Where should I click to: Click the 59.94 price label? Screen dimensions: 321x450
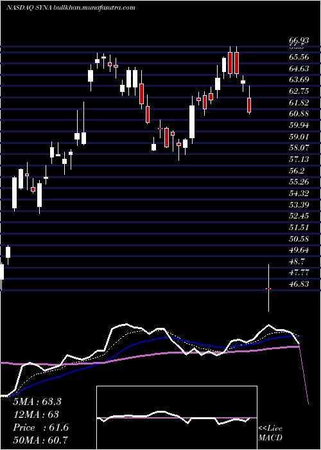(299, 125)
